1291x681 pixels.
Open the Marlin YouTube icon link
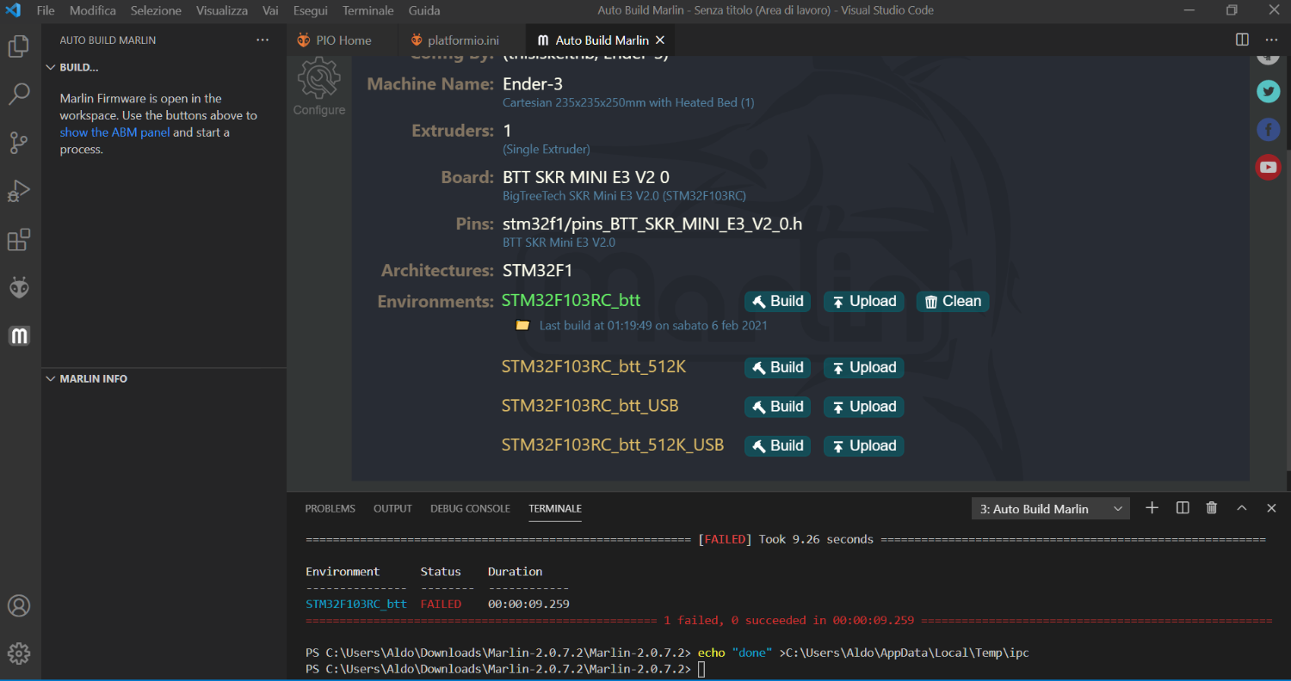point(1268,167)
